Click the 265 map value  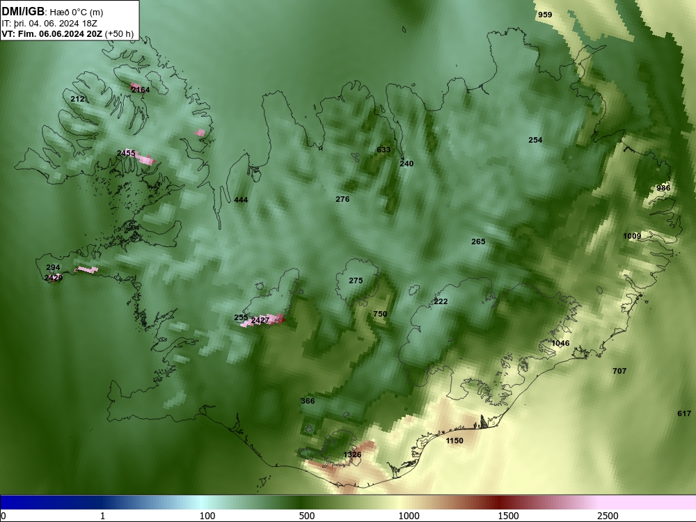click(478, 242)
